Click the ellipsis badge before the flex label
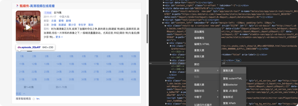The image size is (298, 106). (224, 60)
